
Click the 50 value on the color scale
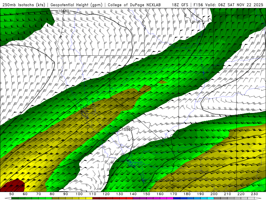12,194
